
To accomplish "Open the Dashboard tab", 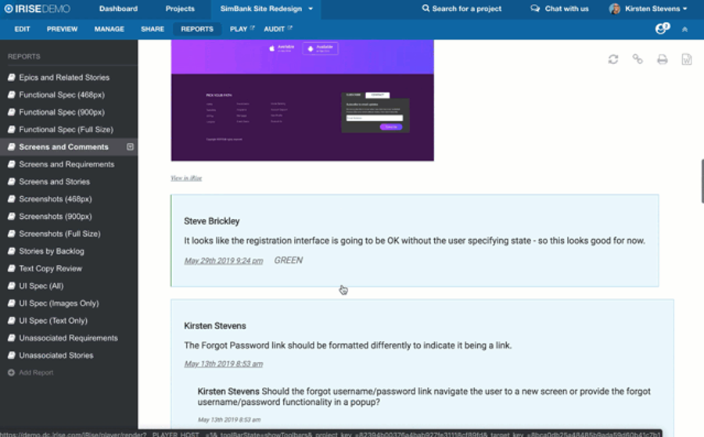I will (118, 9).
